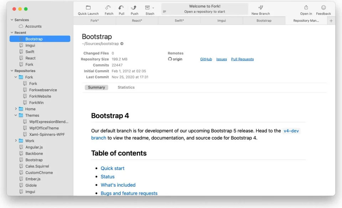Click the New Branch icon
Screen dimensions: 342x208
point(260,7)
